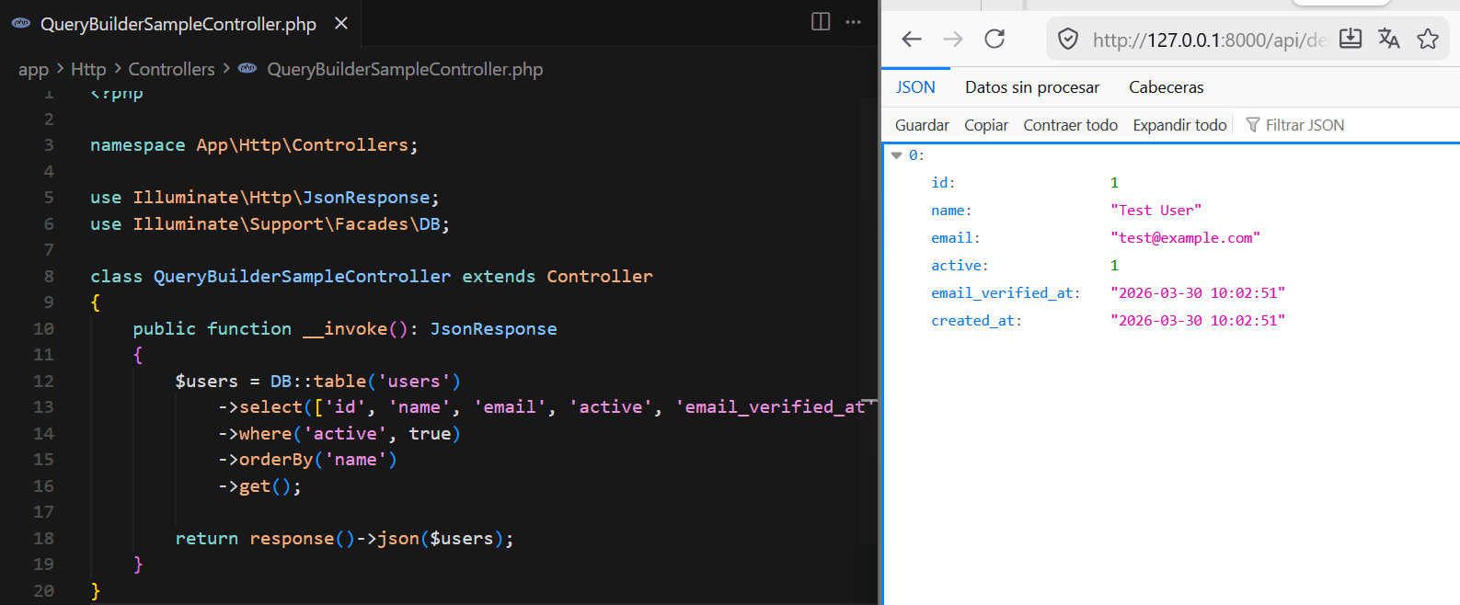Click the '->where('active', true)' code line

tap(339, 434)
